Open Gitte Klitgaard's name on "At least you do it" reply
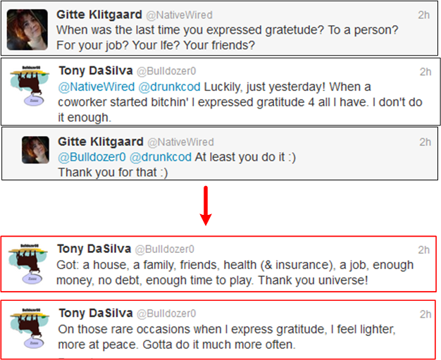Image resolution: width=441 pixels, height=360 pixels. click(x=99, y=142)
